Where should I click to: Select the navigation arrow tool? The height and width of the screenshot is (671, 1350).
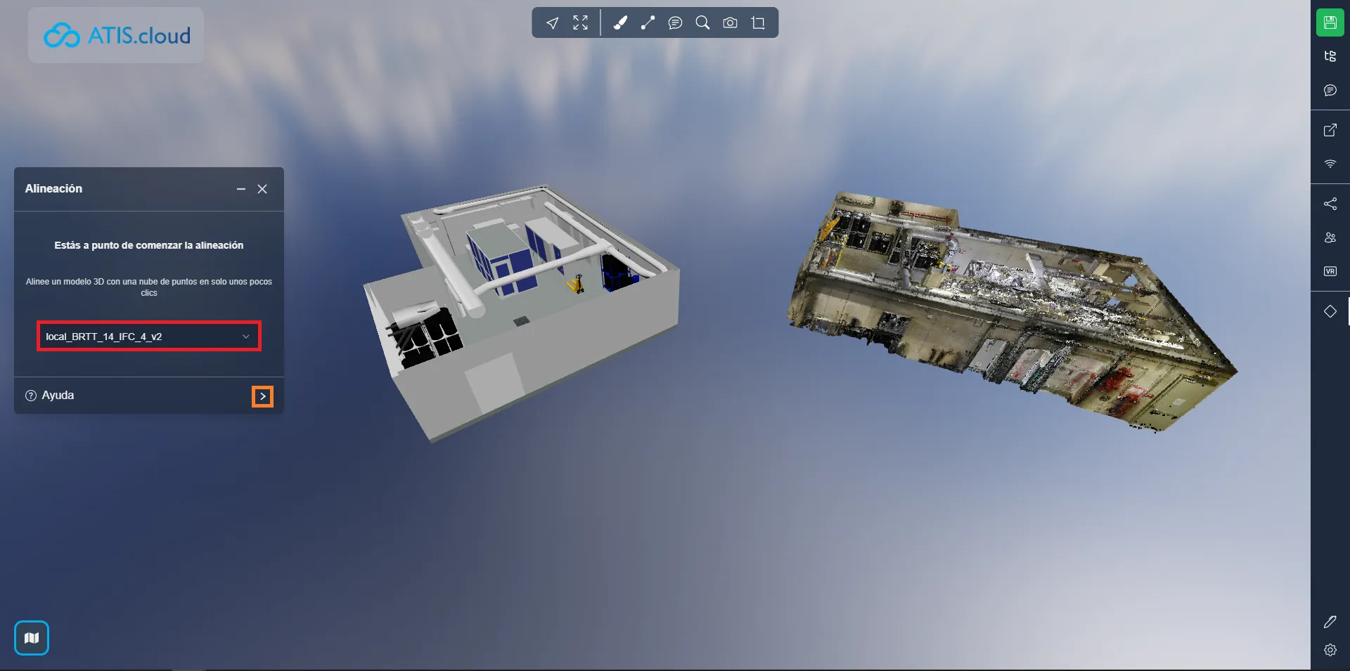coord(553,23)
